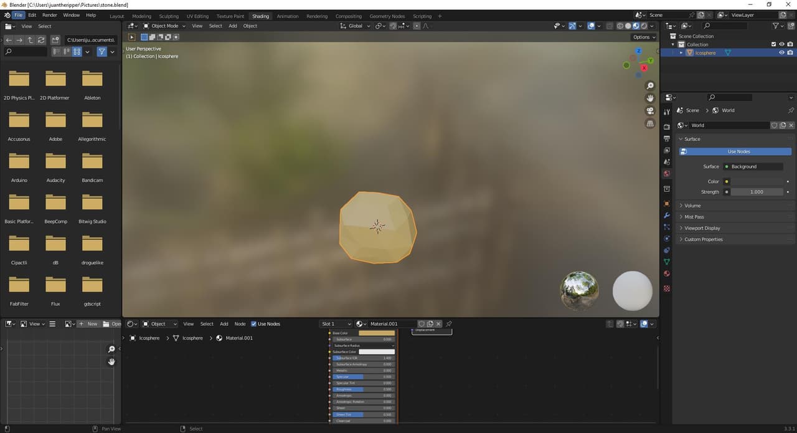Open the File menu
The width and height of the screenshot is (797, 433).
(x=18, y=15)
